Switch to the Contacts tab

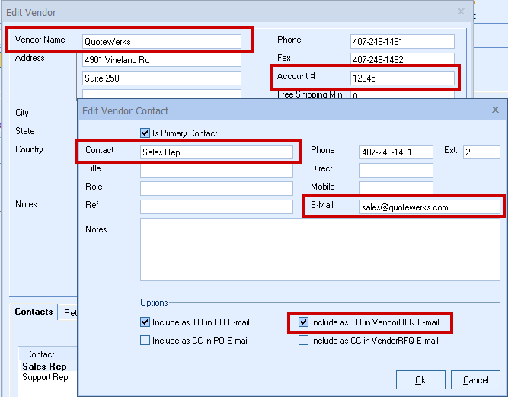pos(34,312)
